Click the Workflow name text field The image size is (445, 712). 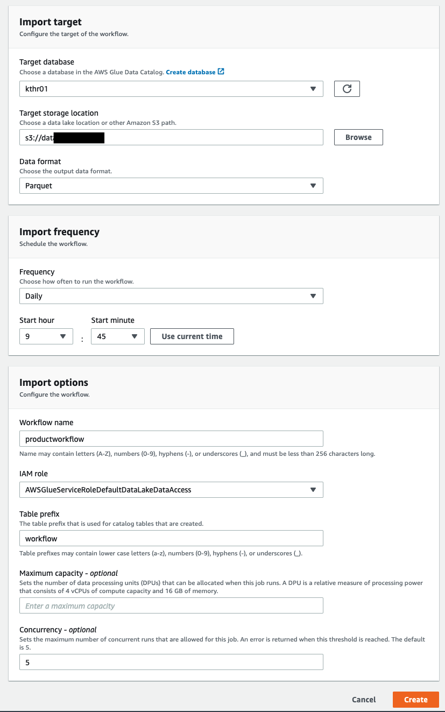[x=171, y=439]
